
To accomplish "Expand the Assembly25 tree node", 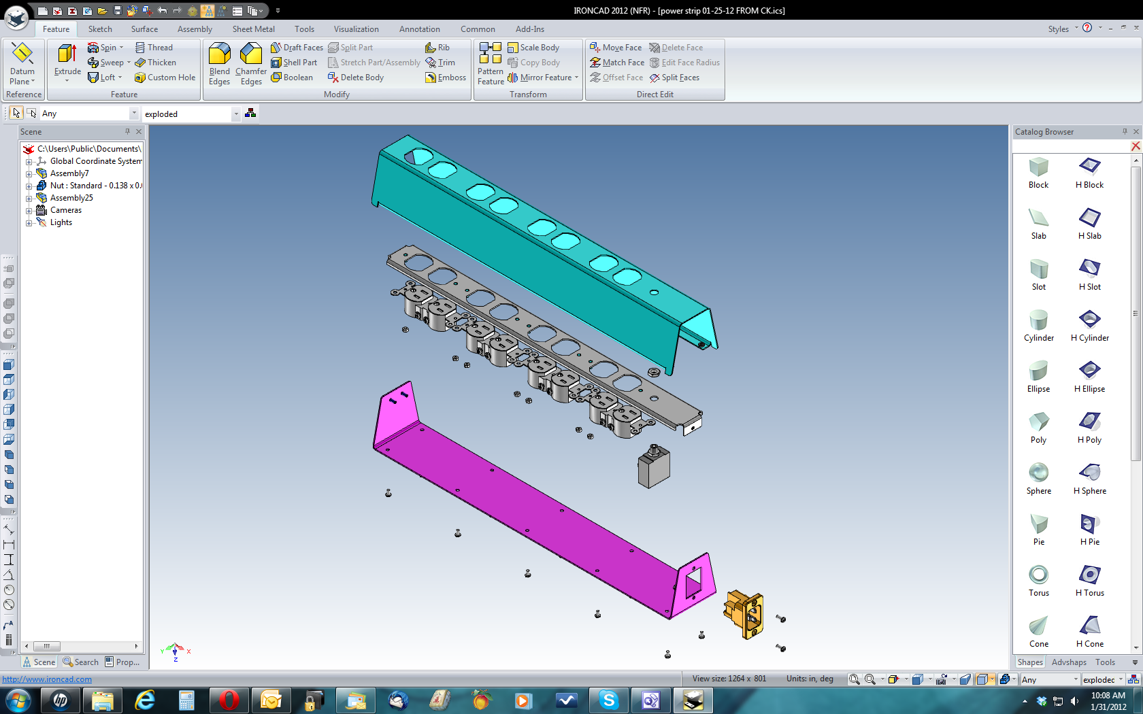I will click(29, 199).
